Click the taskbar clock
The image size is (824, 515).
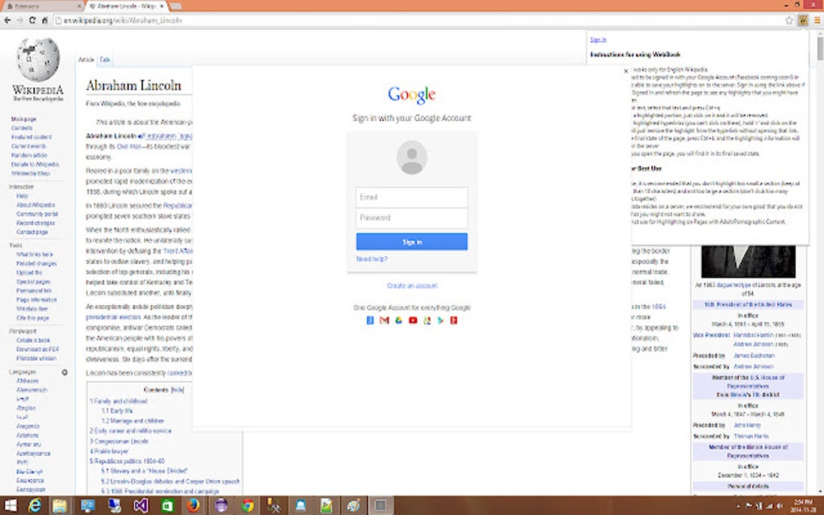click(x=804, y=505)
